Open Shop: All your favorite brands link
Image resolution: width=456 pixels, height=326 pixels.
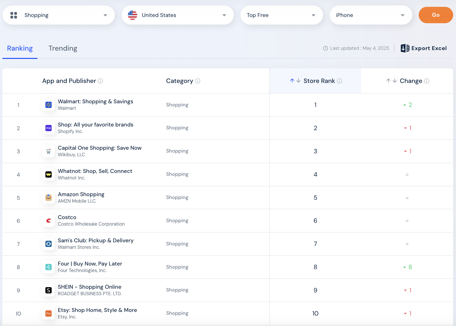pyautogui.click(x=95, y=125)
